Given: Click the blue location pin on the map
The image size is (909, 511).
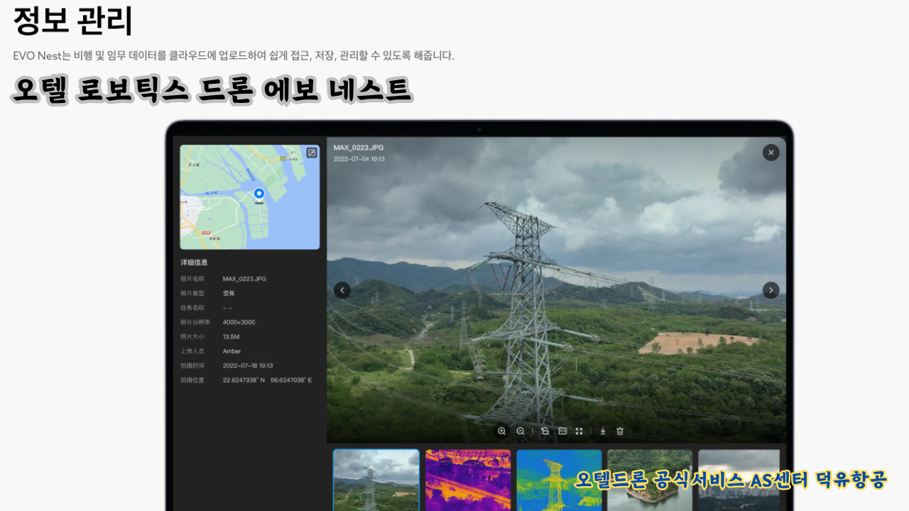Looking at the screenshot, I should 259,194.
